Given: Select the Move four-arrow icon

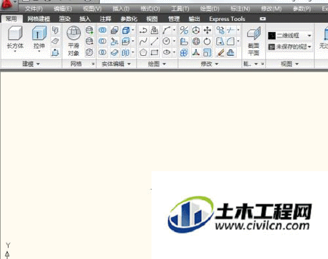Looking at the screenshot, I should 207,30.
